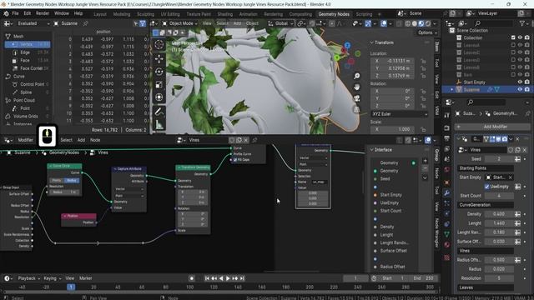Select the Annotate tool in viewport toolbar
Image resolution: width=534 pixels, height=300 pixels.
[x=159, y=112]
